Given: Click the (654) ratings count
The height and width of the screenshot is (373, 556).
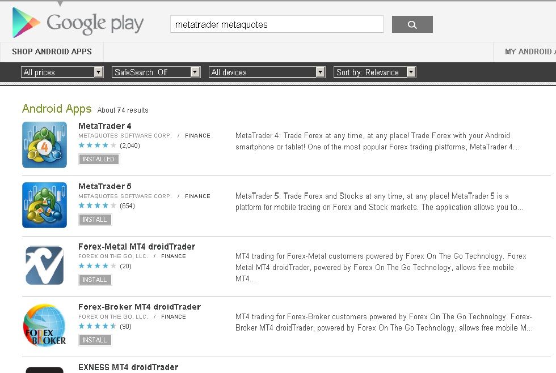Looking at the screenshot, I should point(127,206).
